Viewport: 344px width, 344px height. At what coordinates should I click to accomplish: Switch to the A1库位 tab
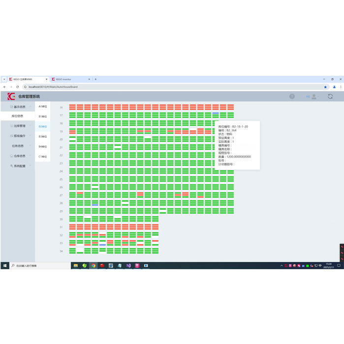click(43, 106)
